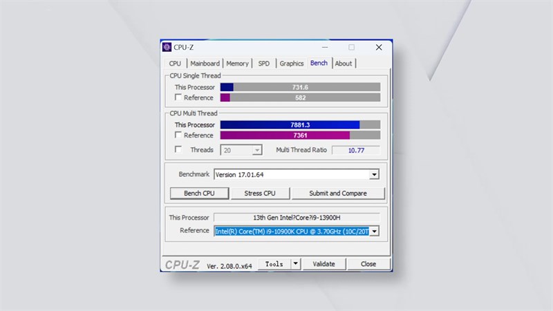Switch to the Memory tab
This screenshot has width=553, height=311.
point(237,64)
